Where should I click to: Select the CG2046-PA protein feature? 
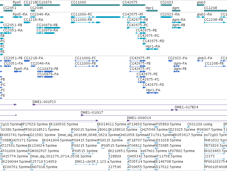click(x=33, y=66)
